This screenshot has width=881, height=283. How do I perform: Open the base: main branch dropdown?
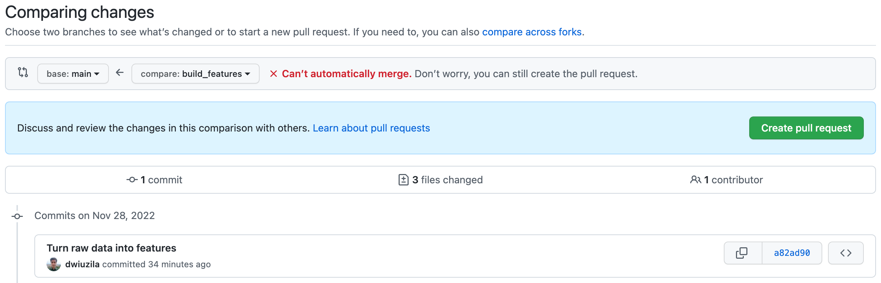(x=73, y=74)
